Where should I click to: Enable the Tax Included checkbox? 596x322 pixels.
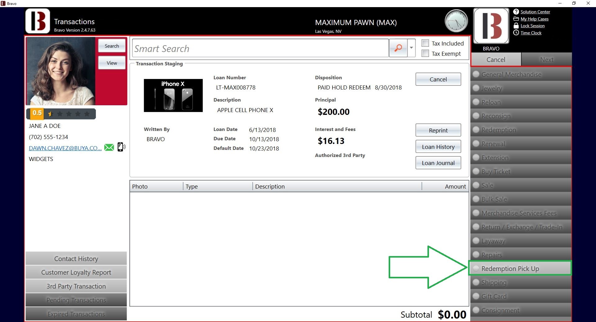(425, 43)
